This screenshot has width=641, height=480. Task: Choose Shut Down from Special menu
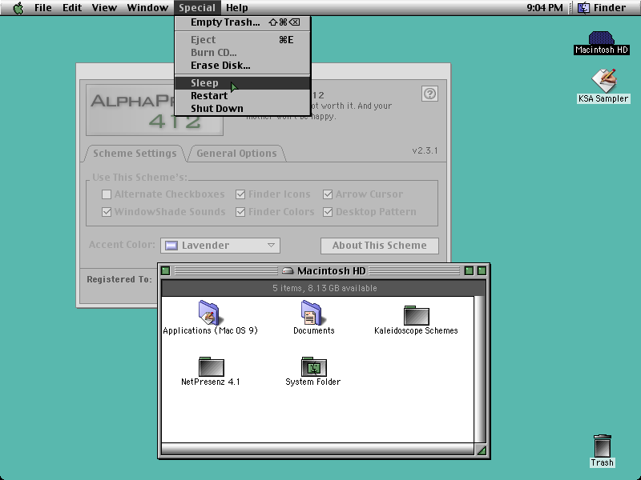pyautogui.click(x=243, y=108)
